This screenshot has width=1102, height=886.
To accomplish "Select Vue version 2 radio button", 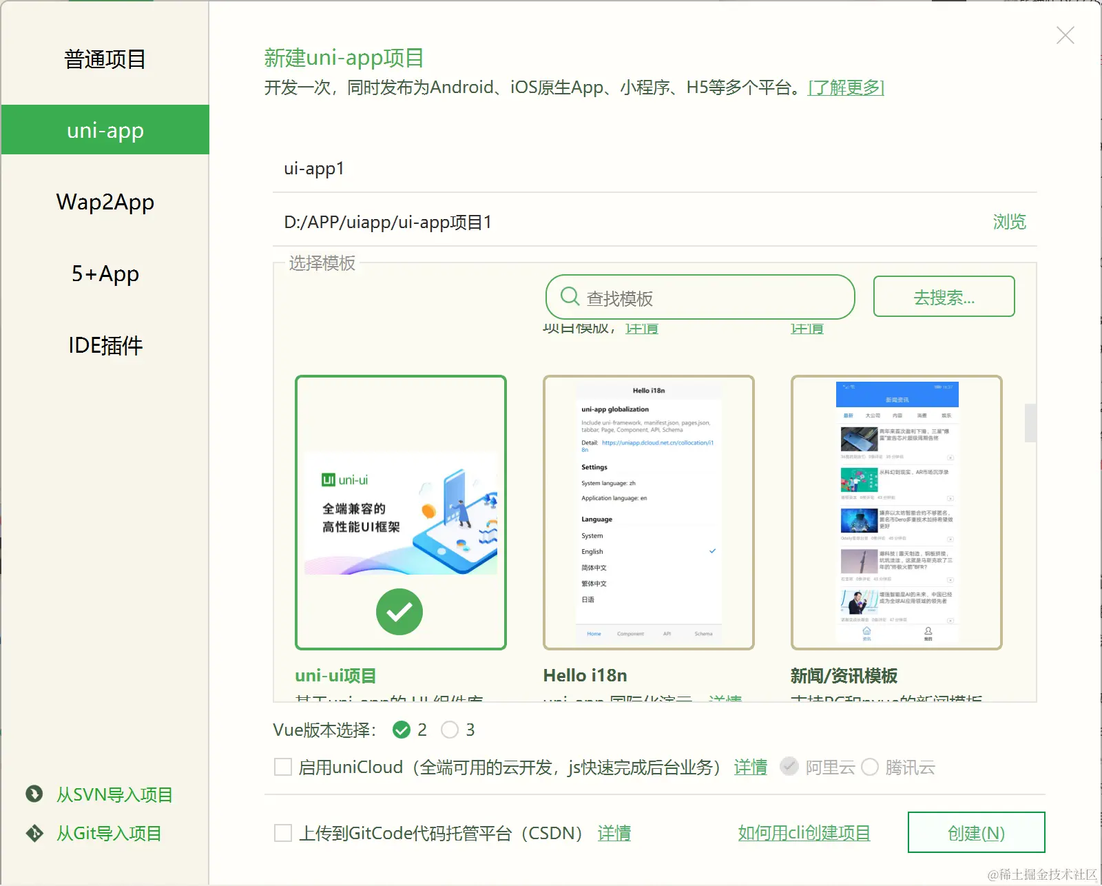I will pyautogui.click(x=402, y=730).
